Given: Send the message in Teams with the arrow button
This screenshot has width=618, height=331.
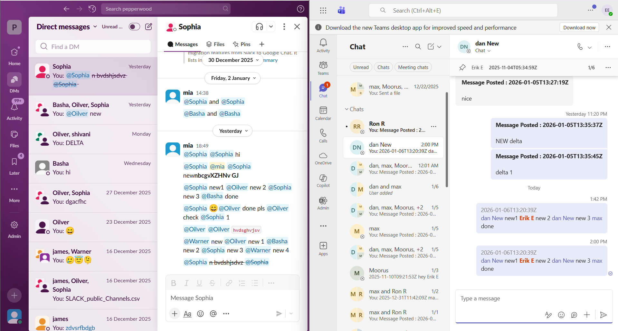Looking at the screenshot, I should tap(604, 315).
